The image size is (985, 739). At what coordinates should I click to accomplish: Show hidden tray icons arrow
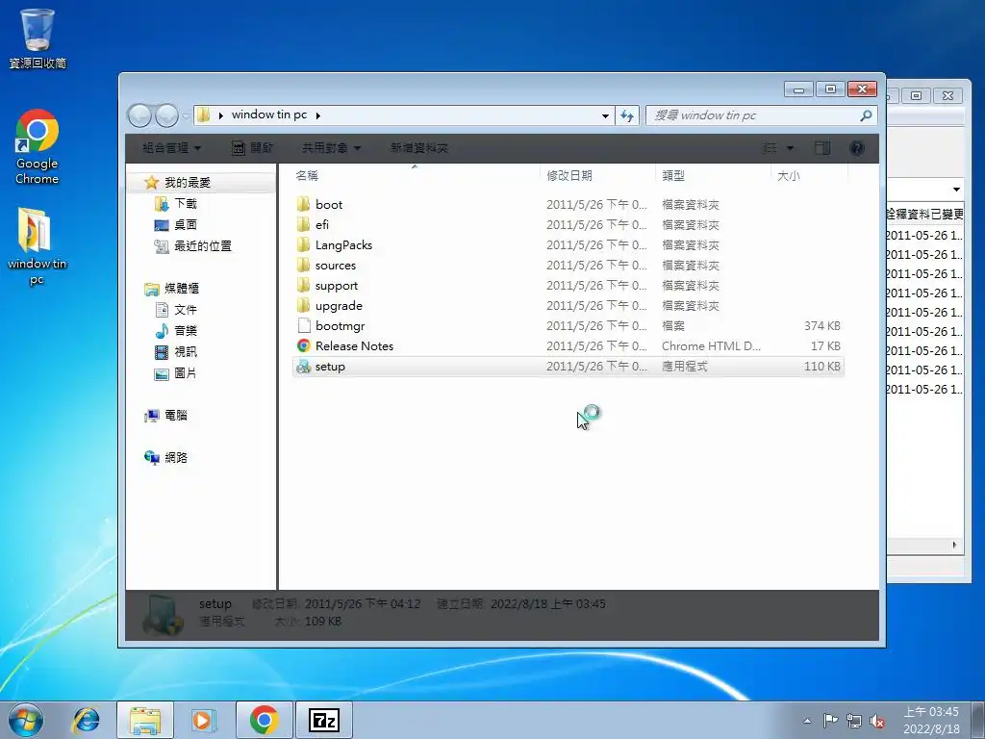click(807, 721)
